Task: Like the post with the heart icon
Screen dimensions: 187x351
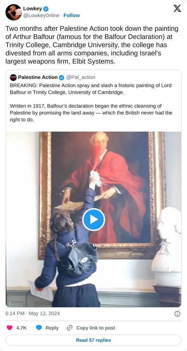Action: (x=9, y=328)
